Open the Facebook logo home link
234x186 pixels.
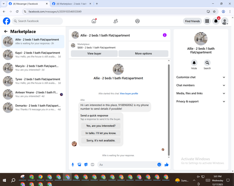(7, 21)
